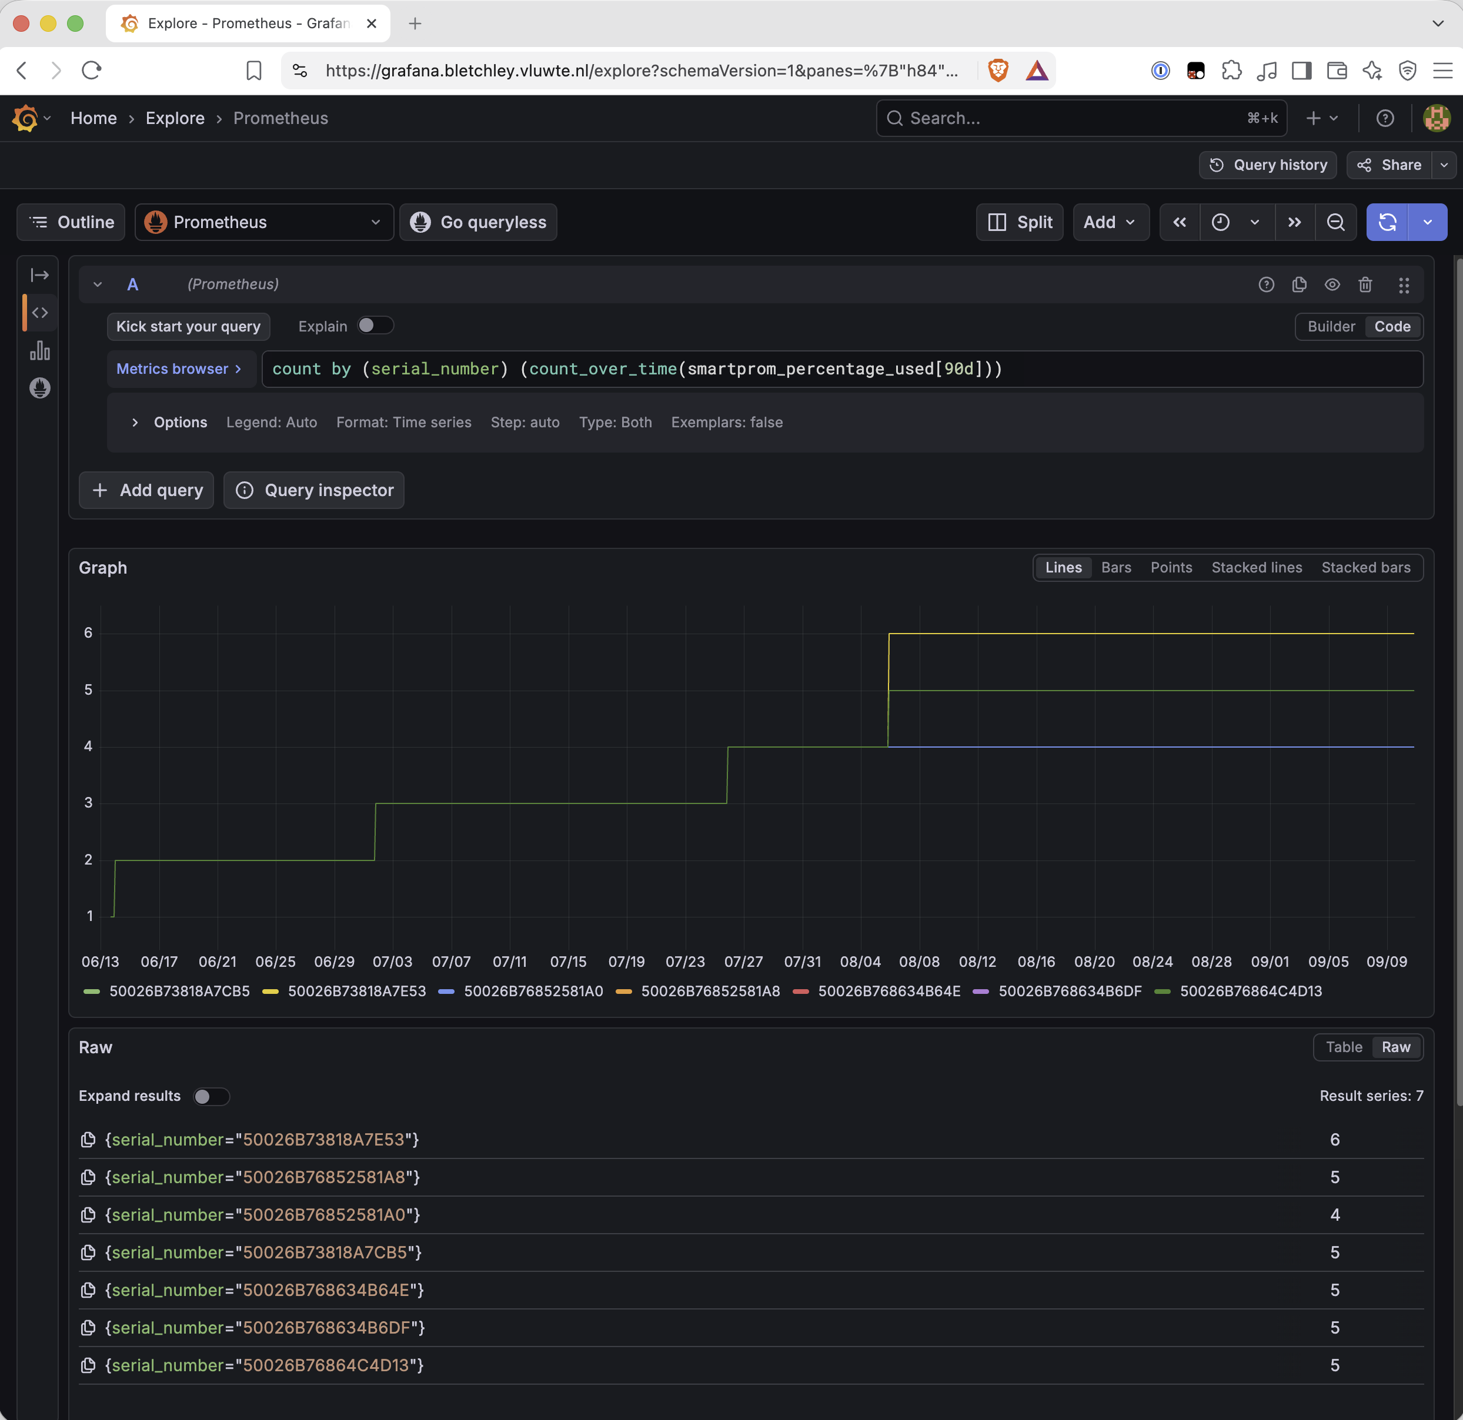Toggle the Explain switch
1463x1420 pixels.
375,326
